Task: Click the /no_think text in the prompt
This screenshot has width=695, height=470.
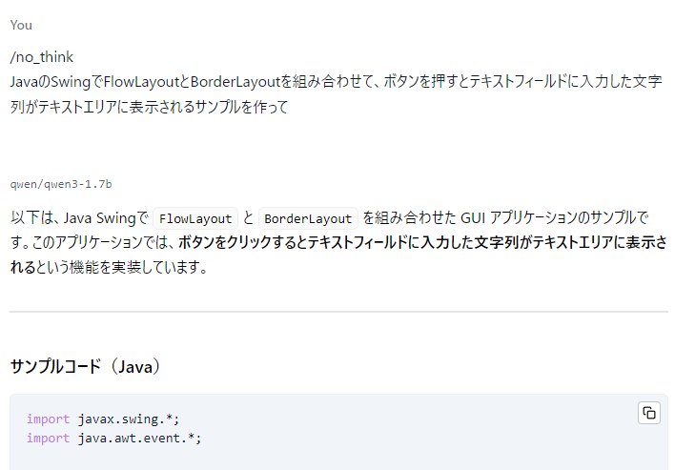Action: pyautogui.click(x=42, y=57)
